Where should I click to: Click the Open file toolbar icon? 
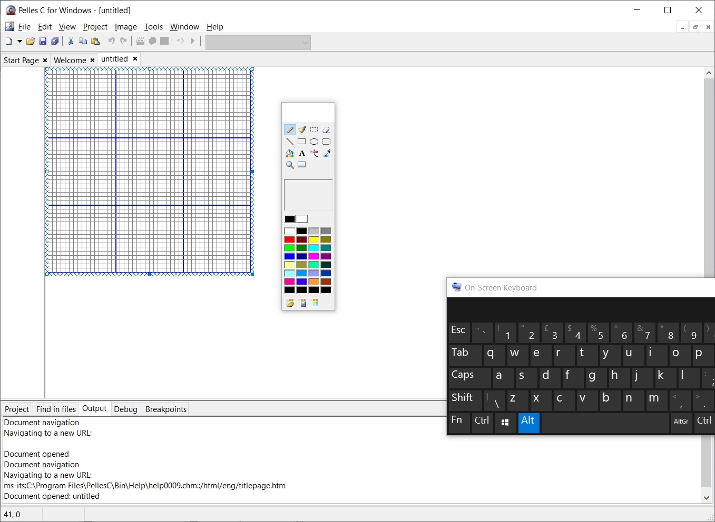(x=31, y=41)
